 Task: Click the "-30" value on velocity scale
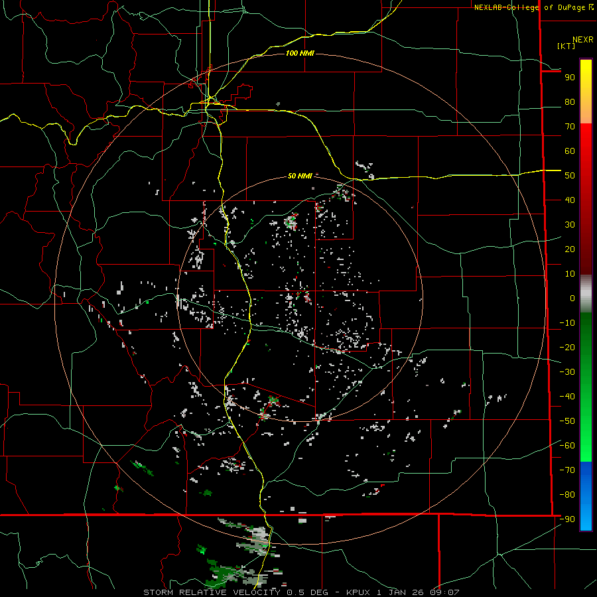pyautogui.click(x=567, y=372)
